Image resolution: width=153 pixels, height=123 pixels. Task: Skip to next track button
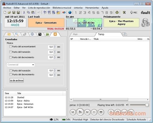click(87, 112)
